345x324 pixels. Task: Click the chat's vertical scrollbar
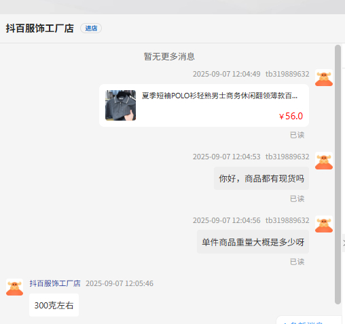tap(338, 174)
